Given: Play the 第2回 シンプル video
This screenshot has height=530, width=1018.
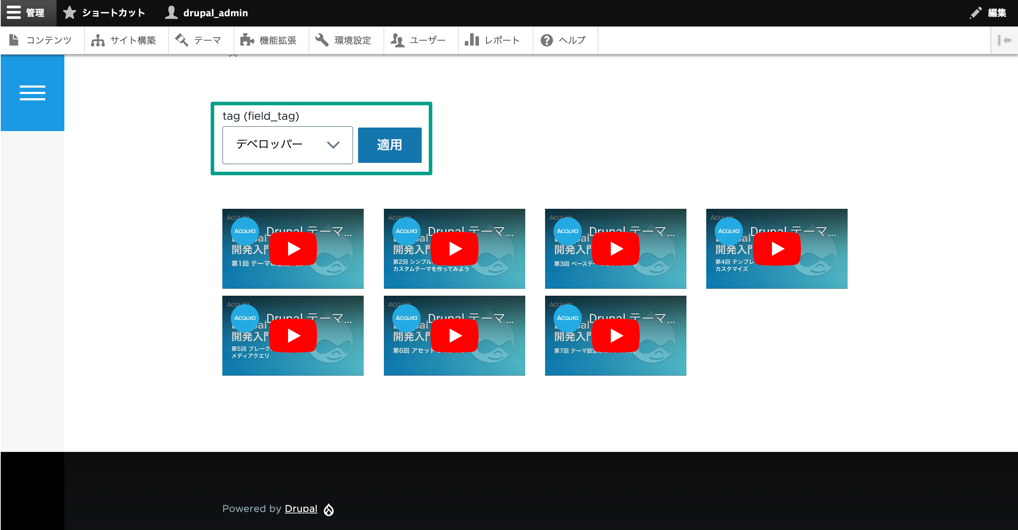Looking at the screenshot, I should point(455,249).
